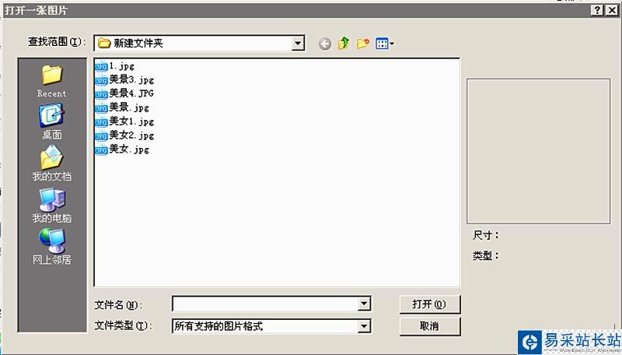
Task: Click the help question mark button
Action: [x=597, y=10]
